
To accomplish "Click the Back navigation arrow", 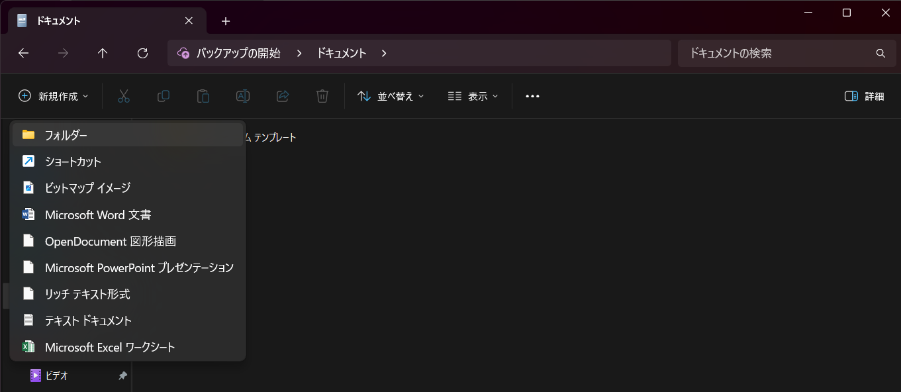I will [23, 54].
